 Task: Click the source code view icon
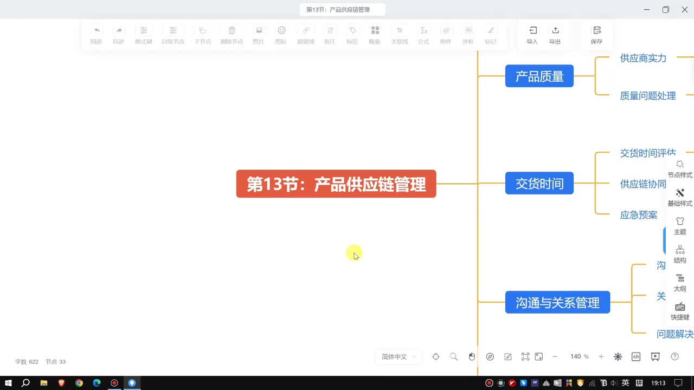point(637,356)
